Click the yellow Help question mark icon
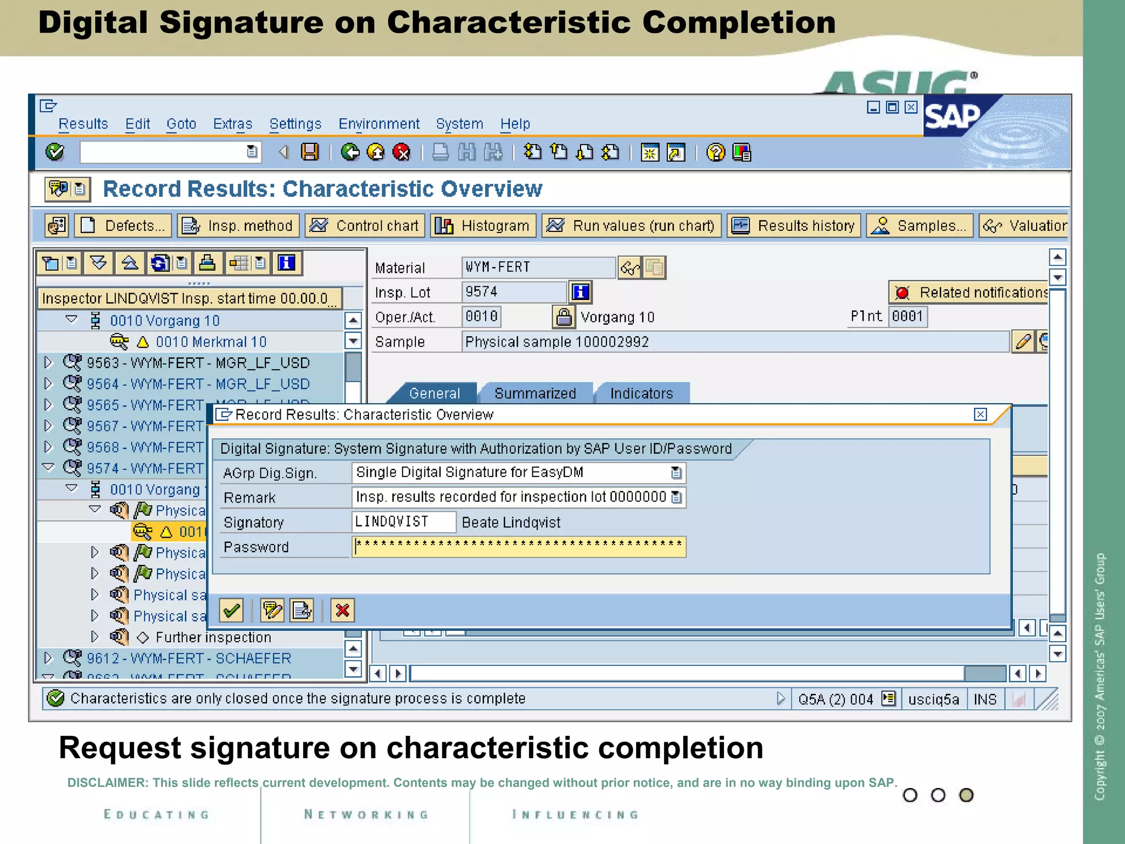This screenshot has width=1125, height=844. tap(716, 152)
